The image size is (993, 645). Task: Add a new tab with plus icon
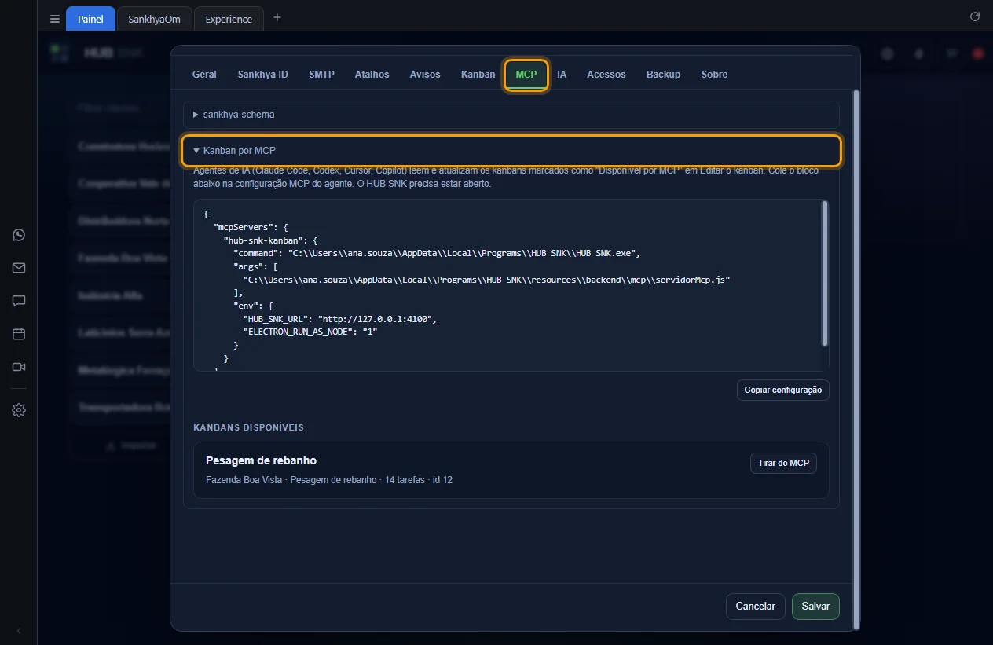coord(277,18)
